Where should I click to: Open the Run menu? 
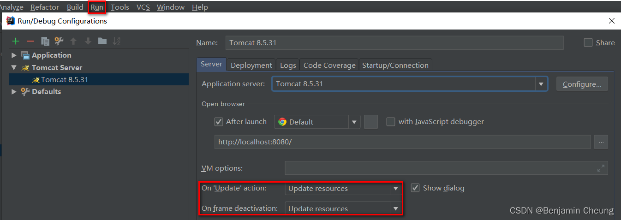pyautogui.click(x=97, y=7)
